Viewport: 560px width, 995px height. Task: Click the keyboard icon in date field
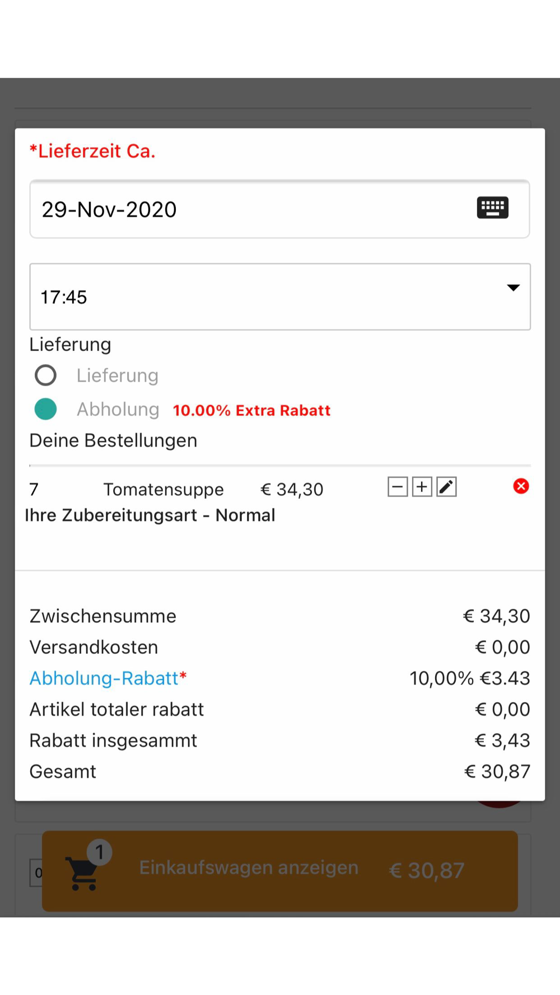coord(492,208)
